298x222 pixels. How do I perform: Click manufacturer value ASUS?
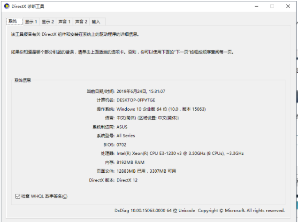[122, 127]
